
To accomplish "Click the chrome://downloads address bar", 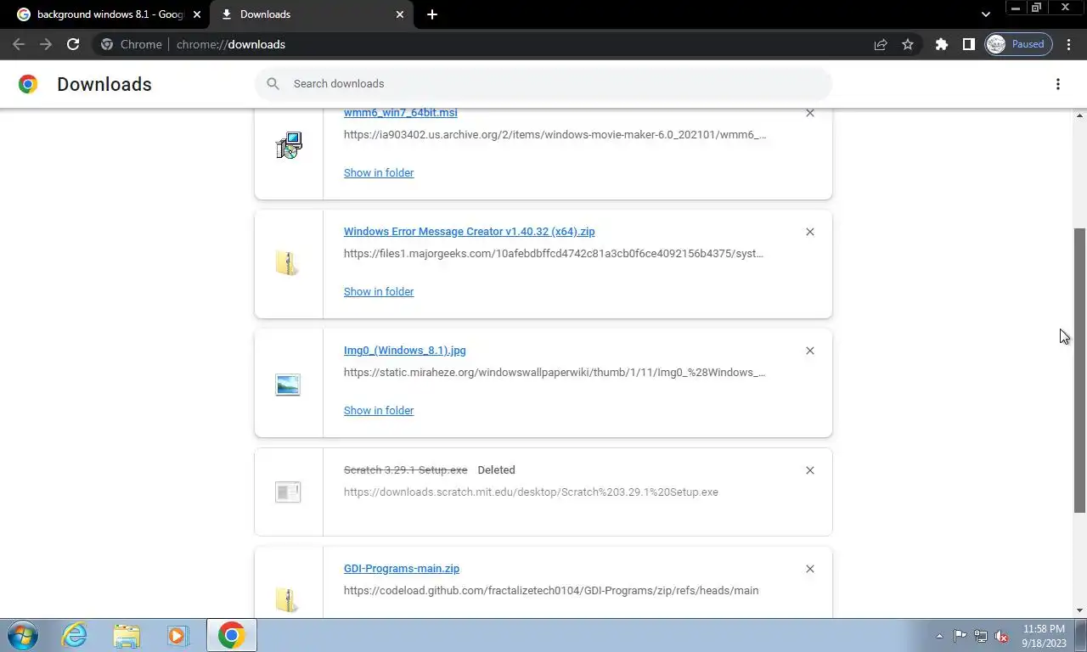I will point(484,44).
